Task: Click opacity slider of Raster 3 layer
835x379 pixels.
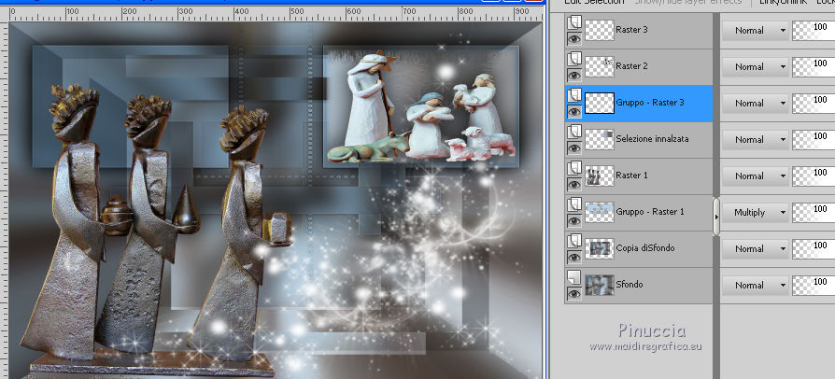Action: pos(814,31)
